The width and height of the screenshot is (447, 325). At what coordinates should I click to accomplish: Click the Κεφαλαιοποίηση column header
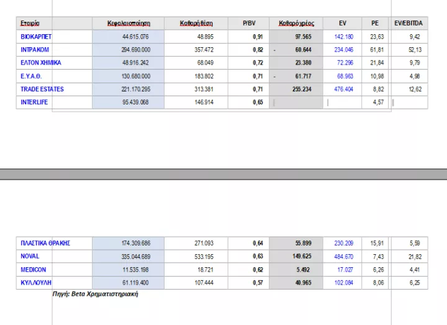click(x=129, y=24)
